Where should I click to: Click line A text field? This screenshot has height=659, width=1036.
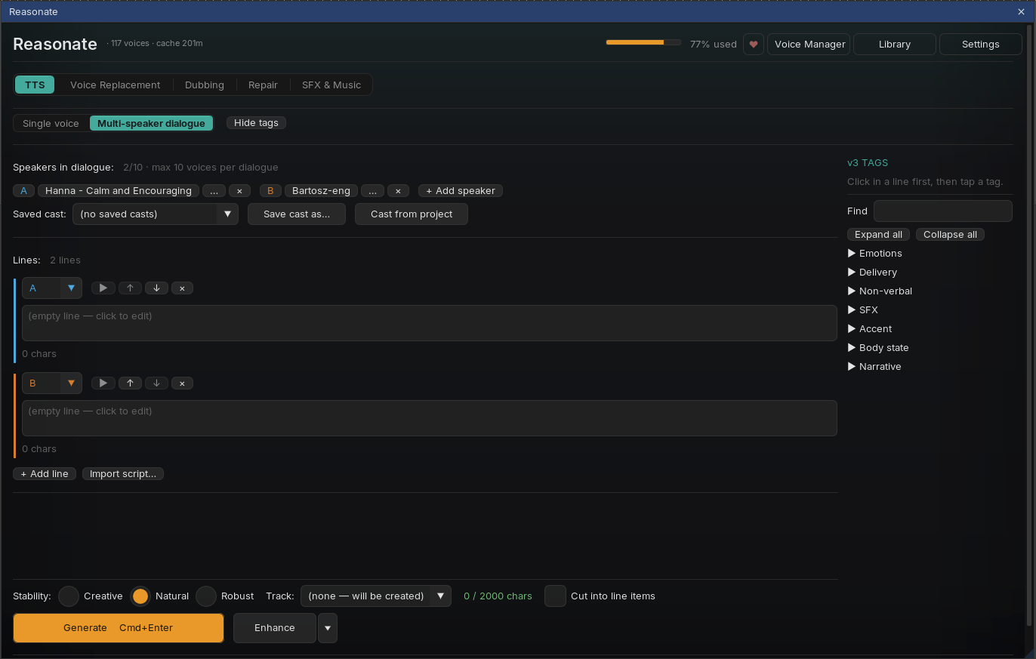coord(430,323)
